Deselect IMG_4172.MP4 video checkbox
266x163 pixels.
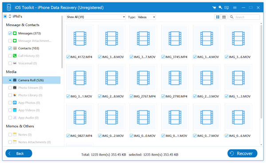pos(68,57)
